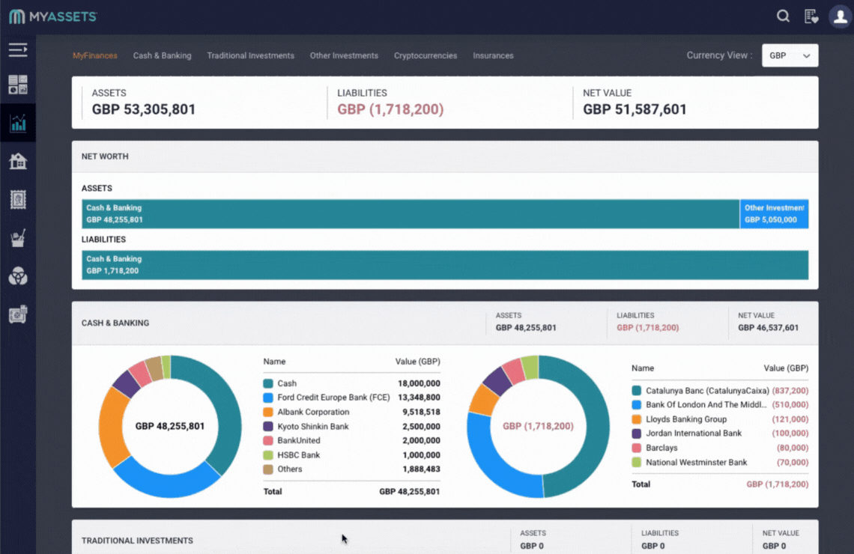The width and height of the screenshot is (854, 554).
Task: Click the MyAssets logo
Action: pos(53,17)
